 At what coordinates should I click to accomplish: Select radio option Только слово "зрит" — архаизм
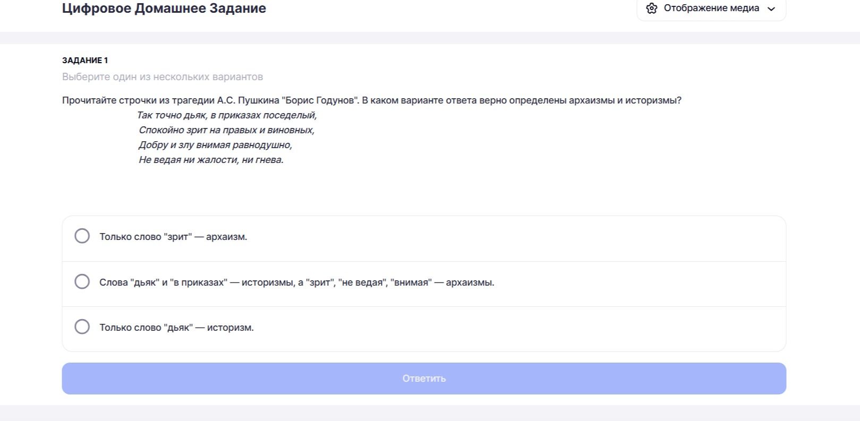coord(82,236)
